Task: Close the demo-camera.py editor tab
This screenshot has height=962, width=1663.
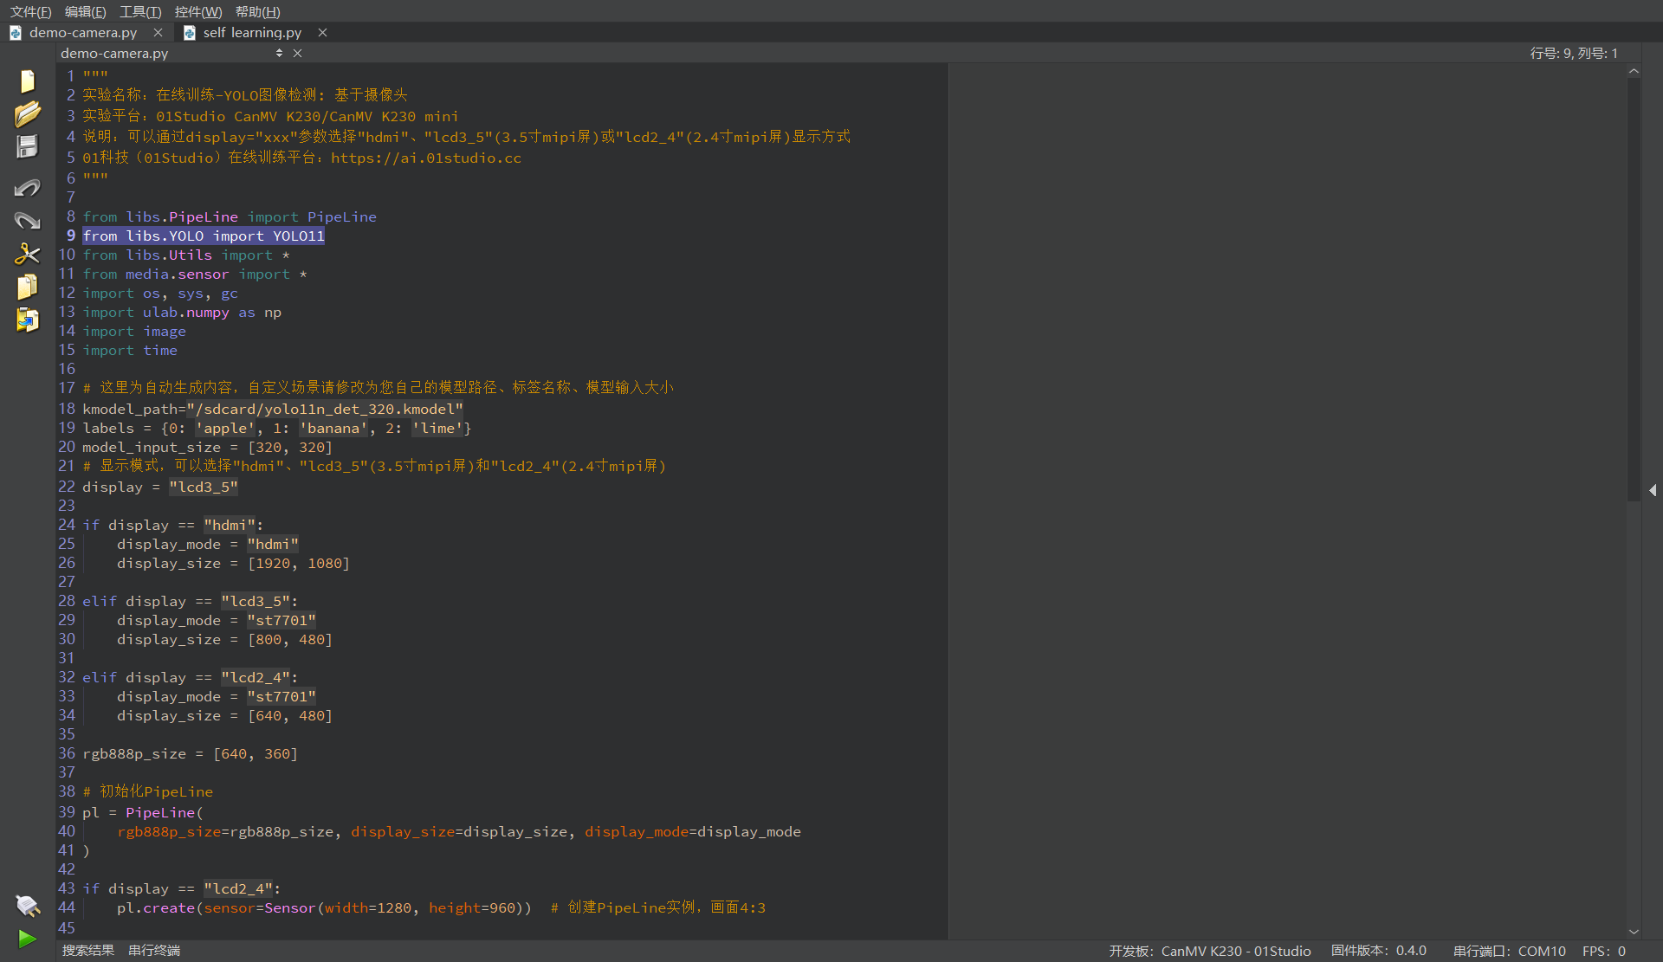Action: pyautogui.click(x=158, y=32)
